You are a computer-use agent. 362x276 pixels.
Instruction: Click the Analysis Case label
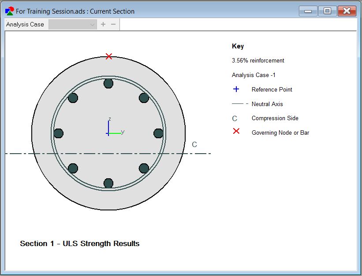(x=25, y=25)
